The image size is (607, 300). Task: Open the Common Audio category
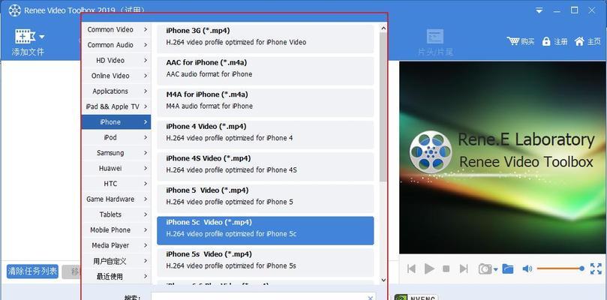[116, 45]
